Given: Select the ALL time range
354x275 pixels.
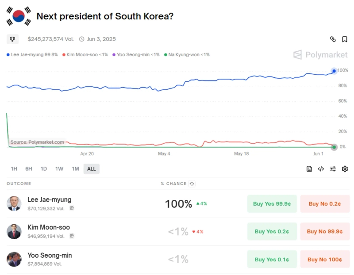Looking at the screenshot, I should [x=92, y=169].
